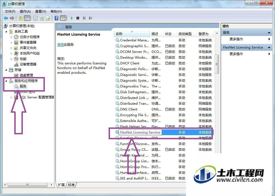Select 本地用户和组 in the tree

pos(30,53)
